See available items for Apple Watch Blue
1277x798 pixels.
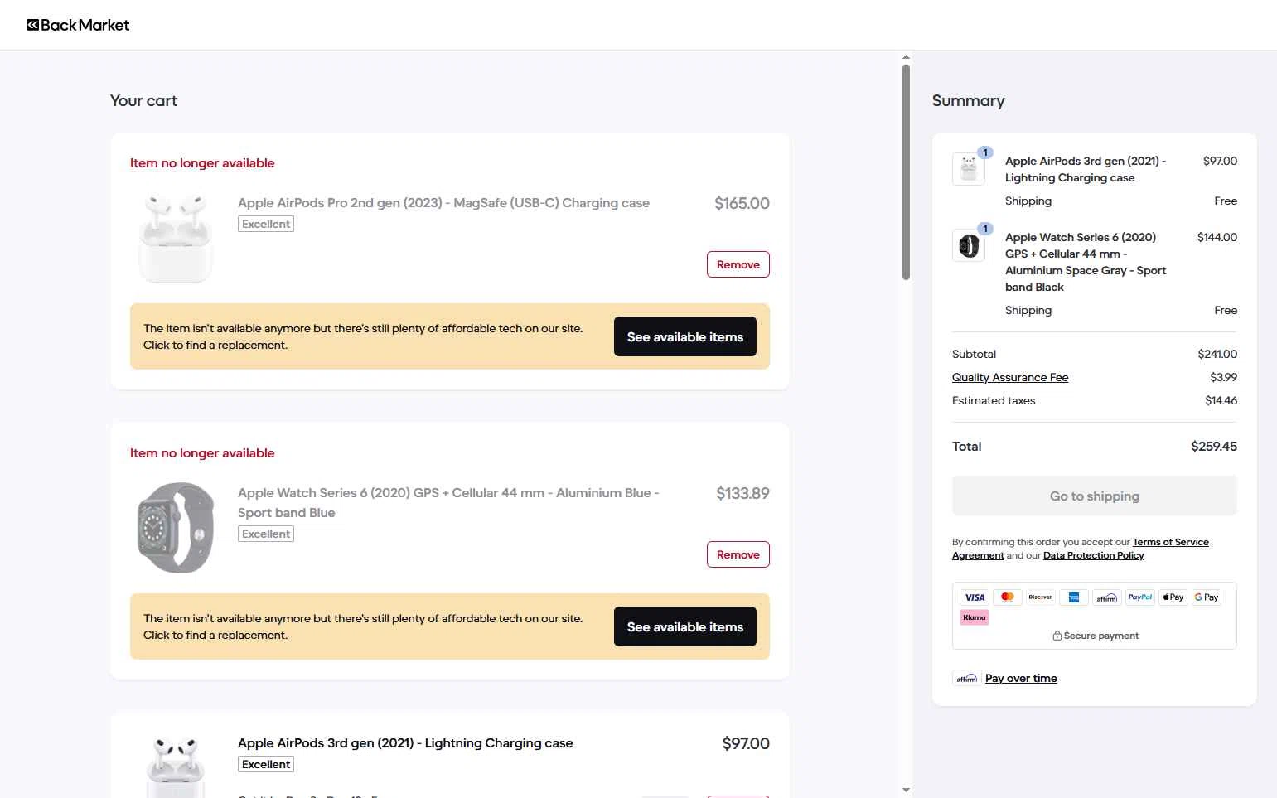point(685,626)
